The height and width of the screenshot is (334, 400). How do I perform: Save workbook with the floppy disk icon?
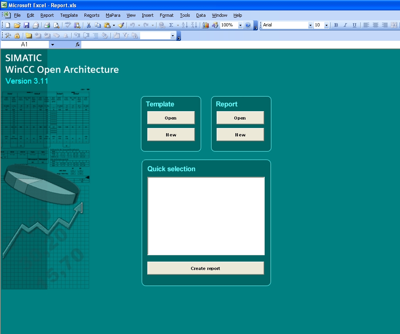pyautogui.click(x=26, y=25)
